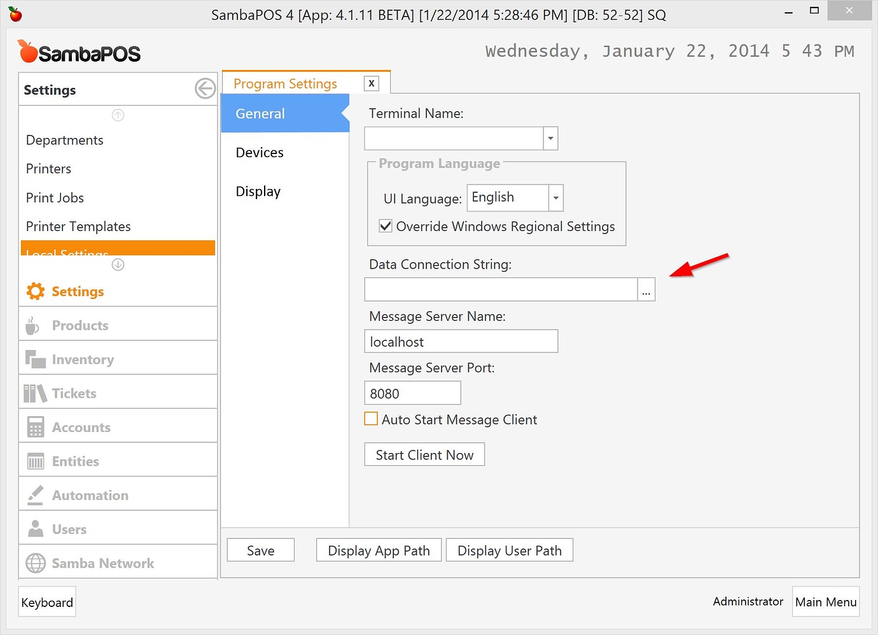Switch to the Devices tab
Image resolution: width=878 pixels, height=635 pixels.
pos(259,152)
